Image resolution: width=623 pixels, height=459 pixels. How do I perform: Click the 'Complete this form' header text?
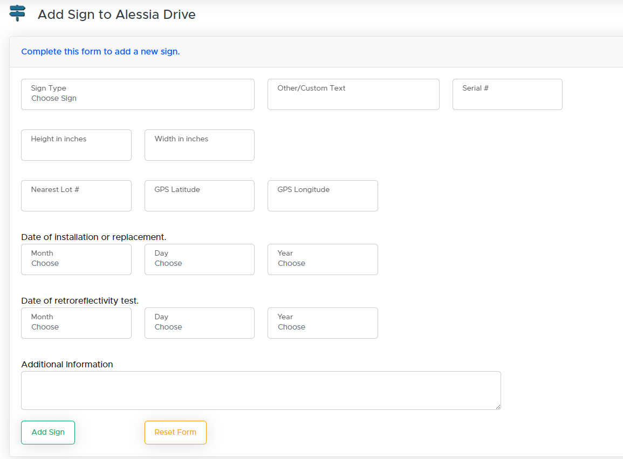pos(100,52)
